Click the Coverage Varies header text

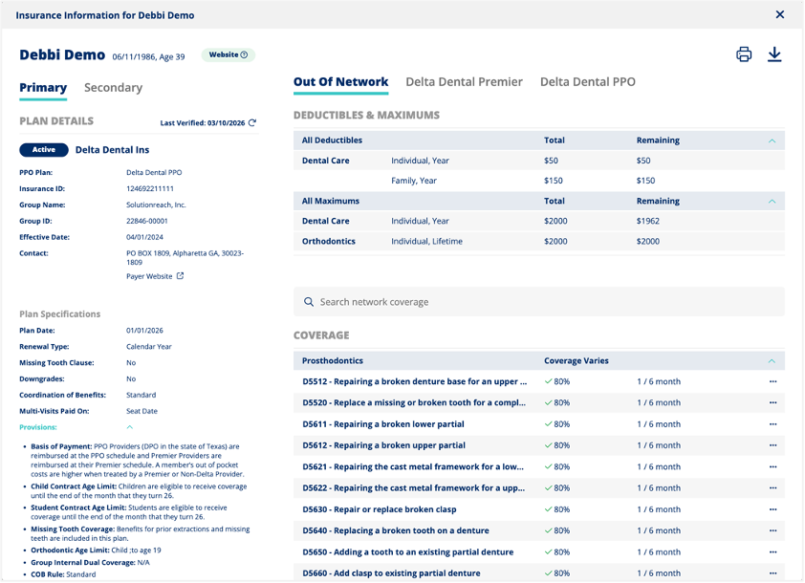tap(577, 360)
